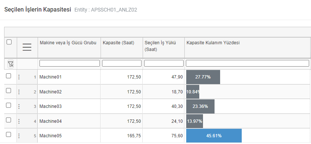This screenshot has height=144, width=311.
Task: Focus the Kapasite (Saat) filter box
Action: [122, 63]
